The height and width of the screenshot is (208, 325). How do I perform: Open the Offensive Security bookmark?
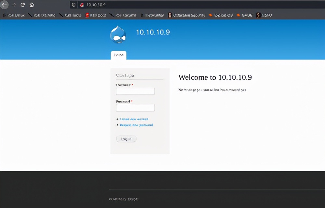point(187,15)
